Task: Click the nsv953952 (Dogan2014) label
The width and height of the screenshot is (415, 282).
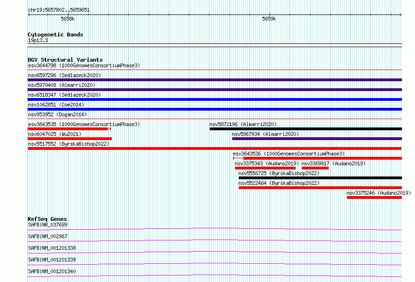Action: pos(57,114)
